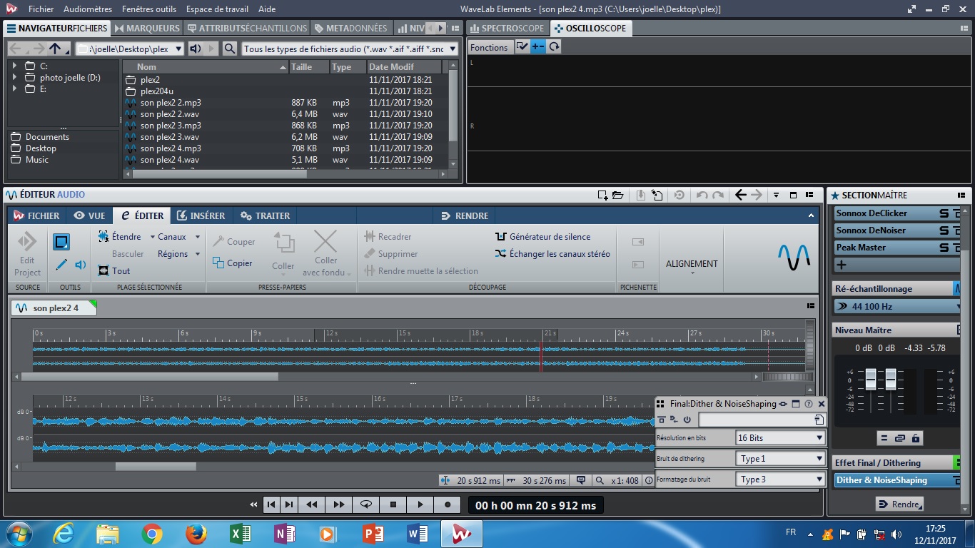The image size is (975, 548).
Task: Click the WaveLab icon in taskbar
Action: (x=462, y=534)
